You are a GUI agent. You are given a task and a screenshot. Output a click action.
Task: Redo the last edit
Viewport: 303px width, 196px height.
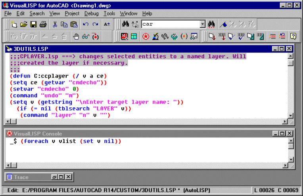pyautogui.click(x=95, y=24)
